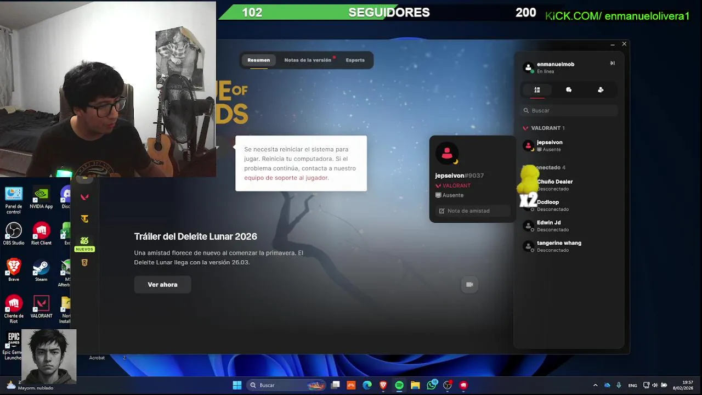Click jepseivon#9037 name in profile card

click(459, 176)
